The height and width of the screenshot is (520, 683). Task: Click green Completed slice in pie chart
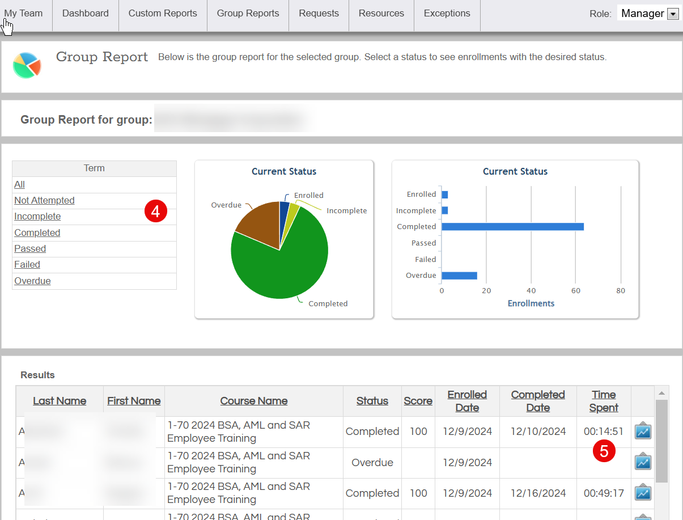283,267
